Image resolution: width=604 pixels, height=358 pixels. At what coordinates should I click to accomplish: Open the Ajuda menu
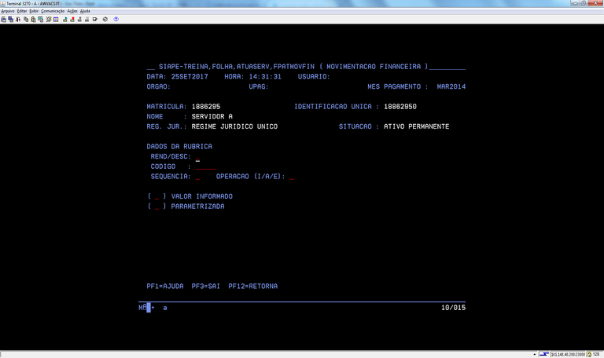(x=85, y=11)
